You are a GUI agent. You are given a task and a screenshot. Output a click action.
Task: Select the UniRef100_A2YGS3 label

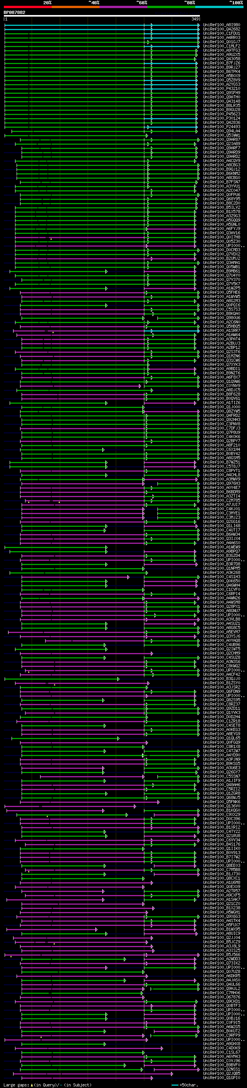[222, 84]
